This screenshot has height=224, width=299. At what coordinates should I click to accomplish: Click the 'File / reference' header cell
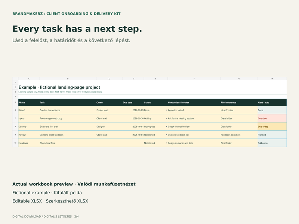point(239,102)
